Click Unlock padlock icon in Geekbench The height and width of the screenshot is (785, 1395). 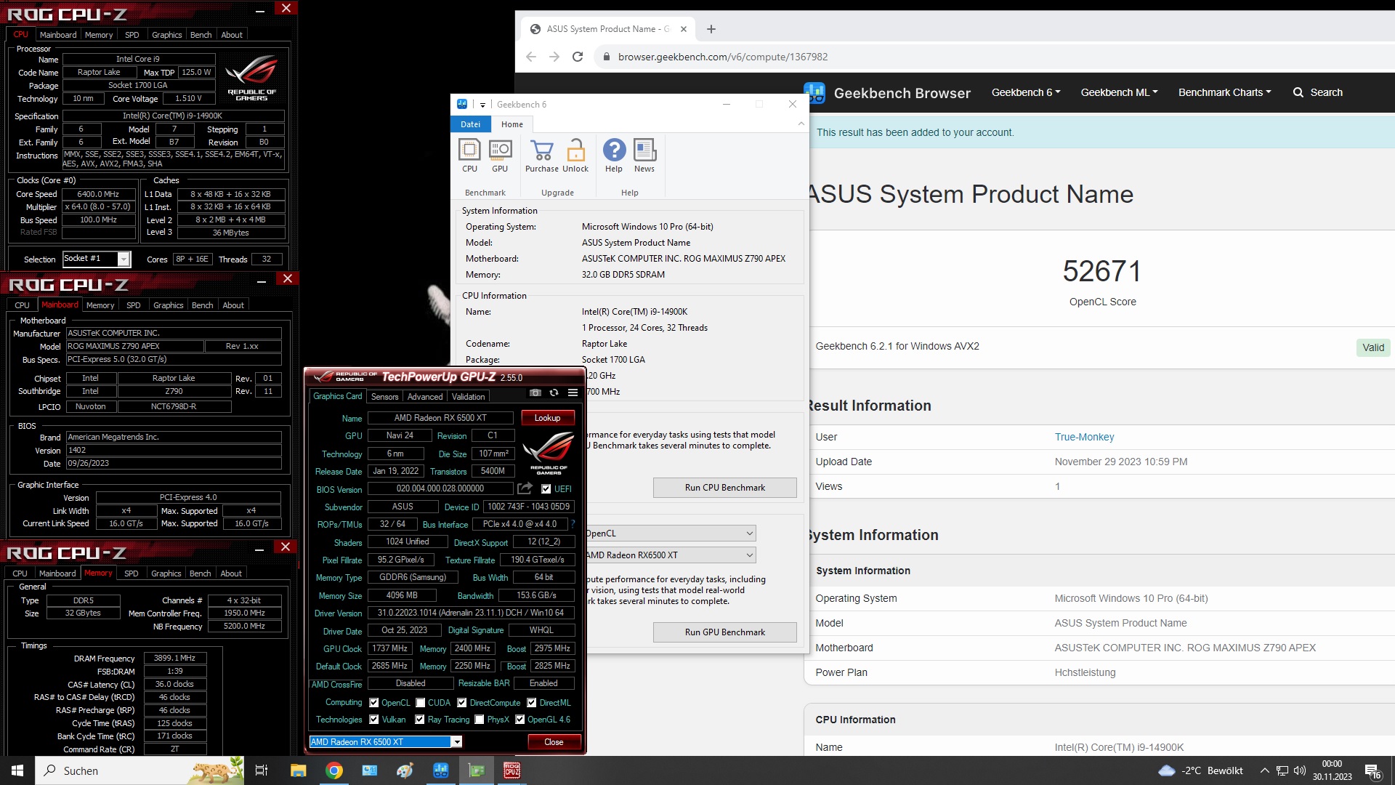click(575, 156)
